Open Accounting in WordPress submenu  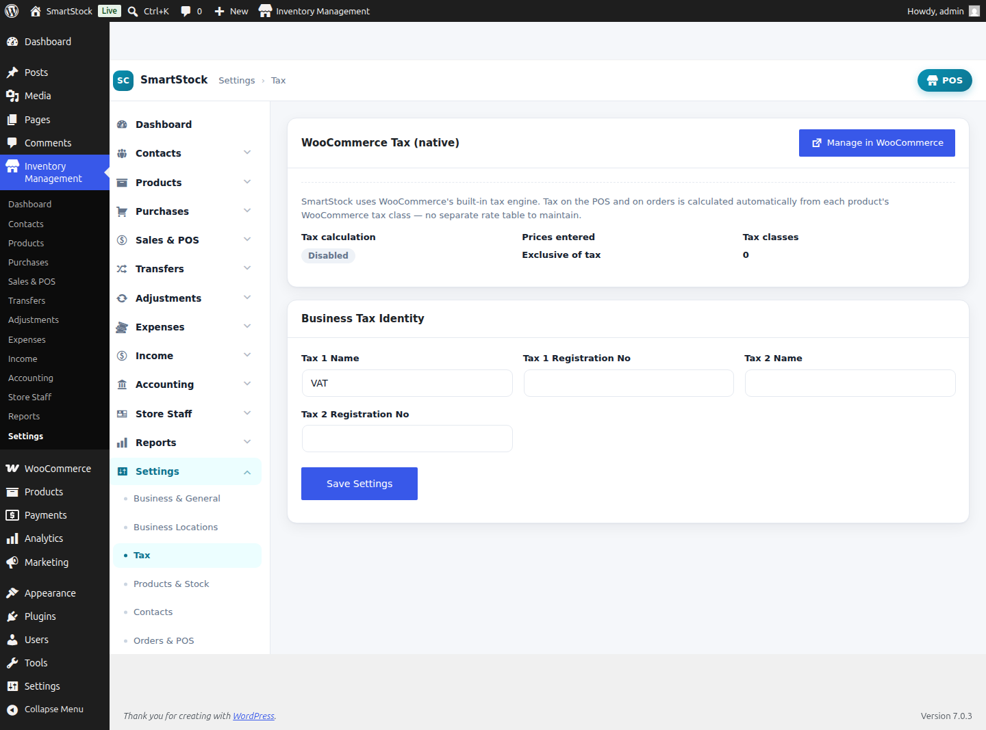[31, 378]
